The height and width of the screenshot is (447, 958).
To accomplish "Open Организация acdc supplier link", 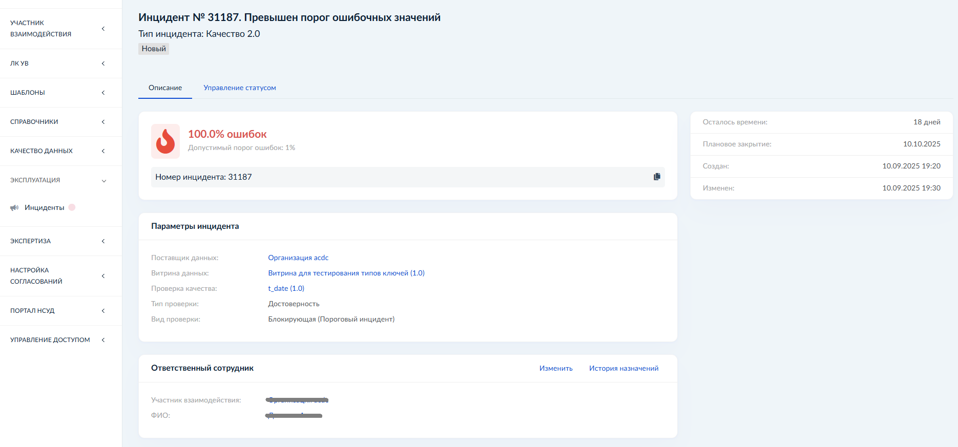I will [x=298, y=258].
